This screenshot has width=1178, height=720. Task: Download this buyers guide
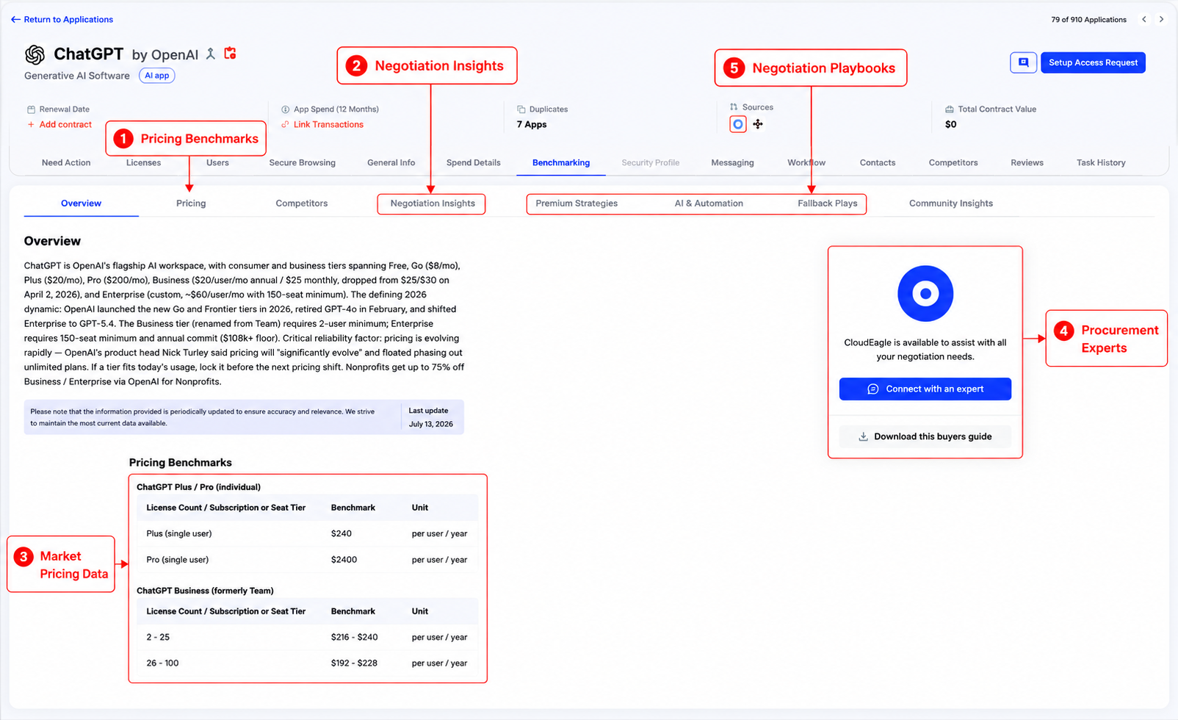(x=925, y=436)
